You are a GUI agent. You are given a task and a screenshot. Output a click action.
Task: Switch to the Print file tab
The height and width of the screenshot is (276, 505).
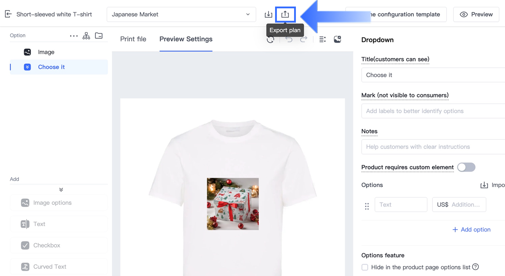pyautogui.click(x=133, y=39)
